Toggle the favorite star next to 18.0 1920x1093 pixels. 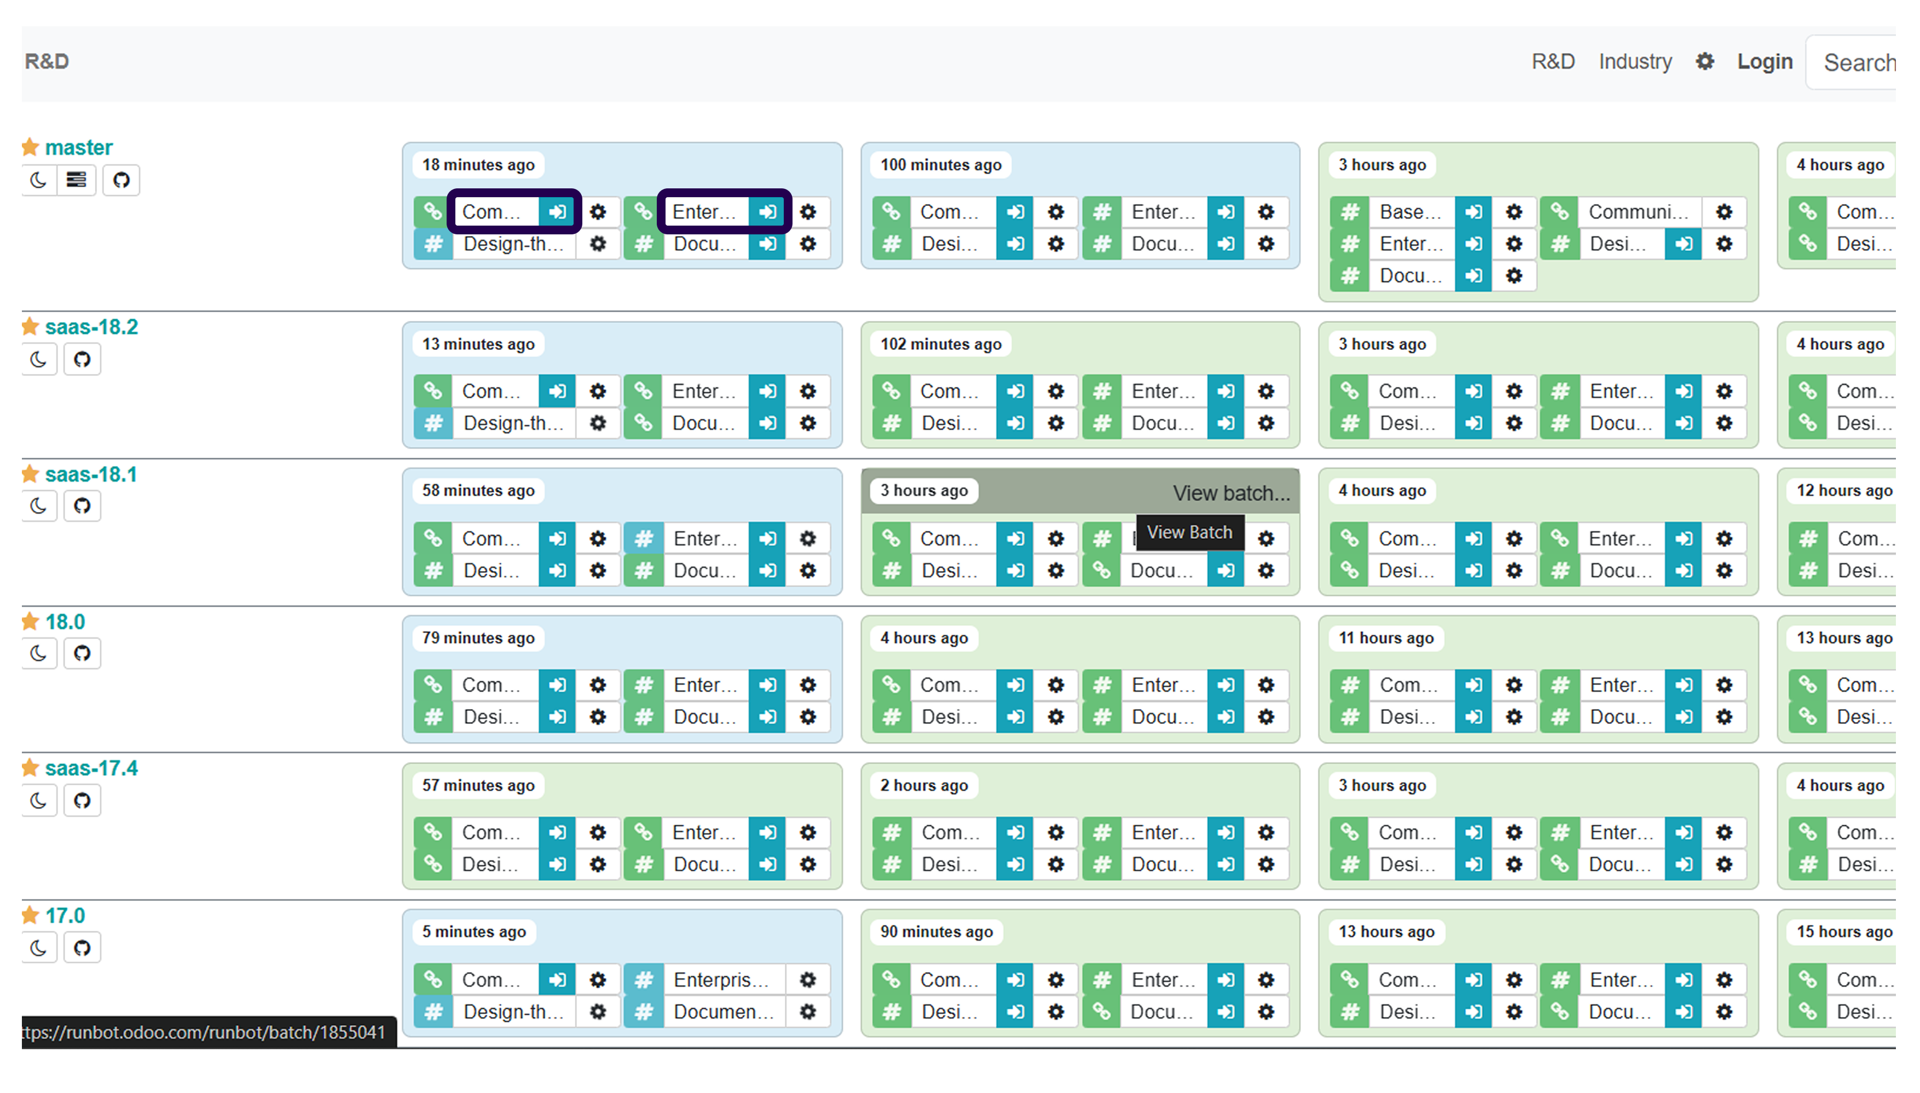30,621
